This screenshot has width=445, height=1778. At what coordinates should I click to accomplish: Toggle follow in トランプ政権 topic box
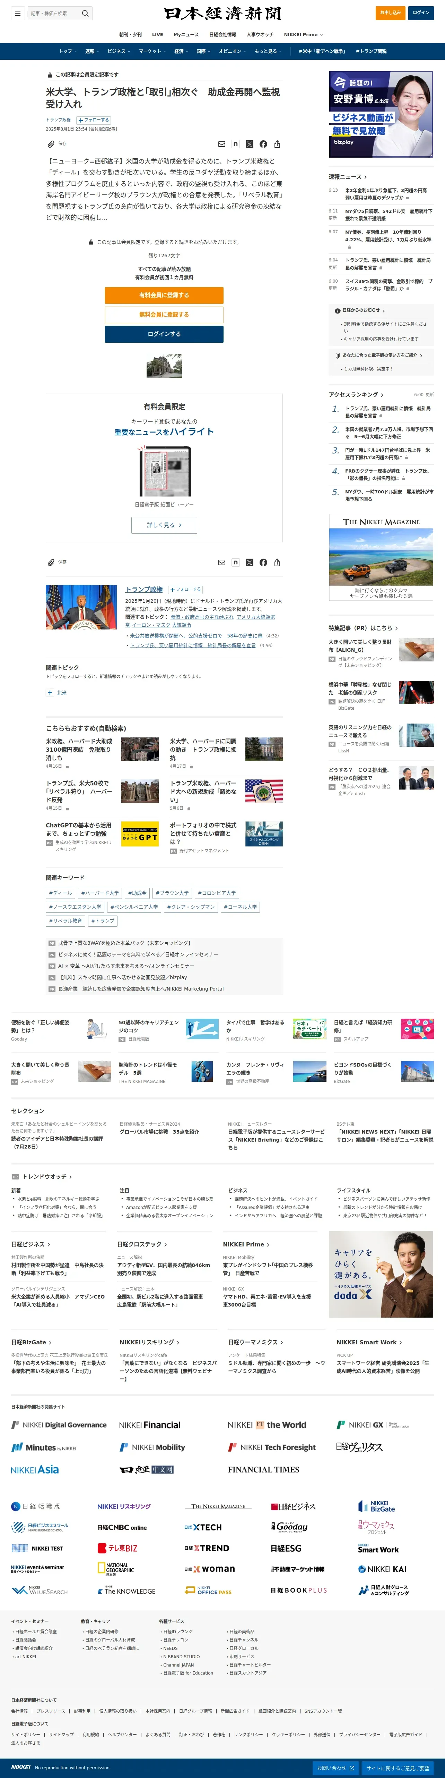click(185, 590)
